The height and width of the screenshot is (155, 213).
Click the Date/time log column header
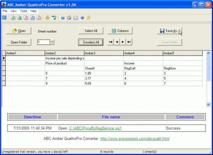pos(32,117)
